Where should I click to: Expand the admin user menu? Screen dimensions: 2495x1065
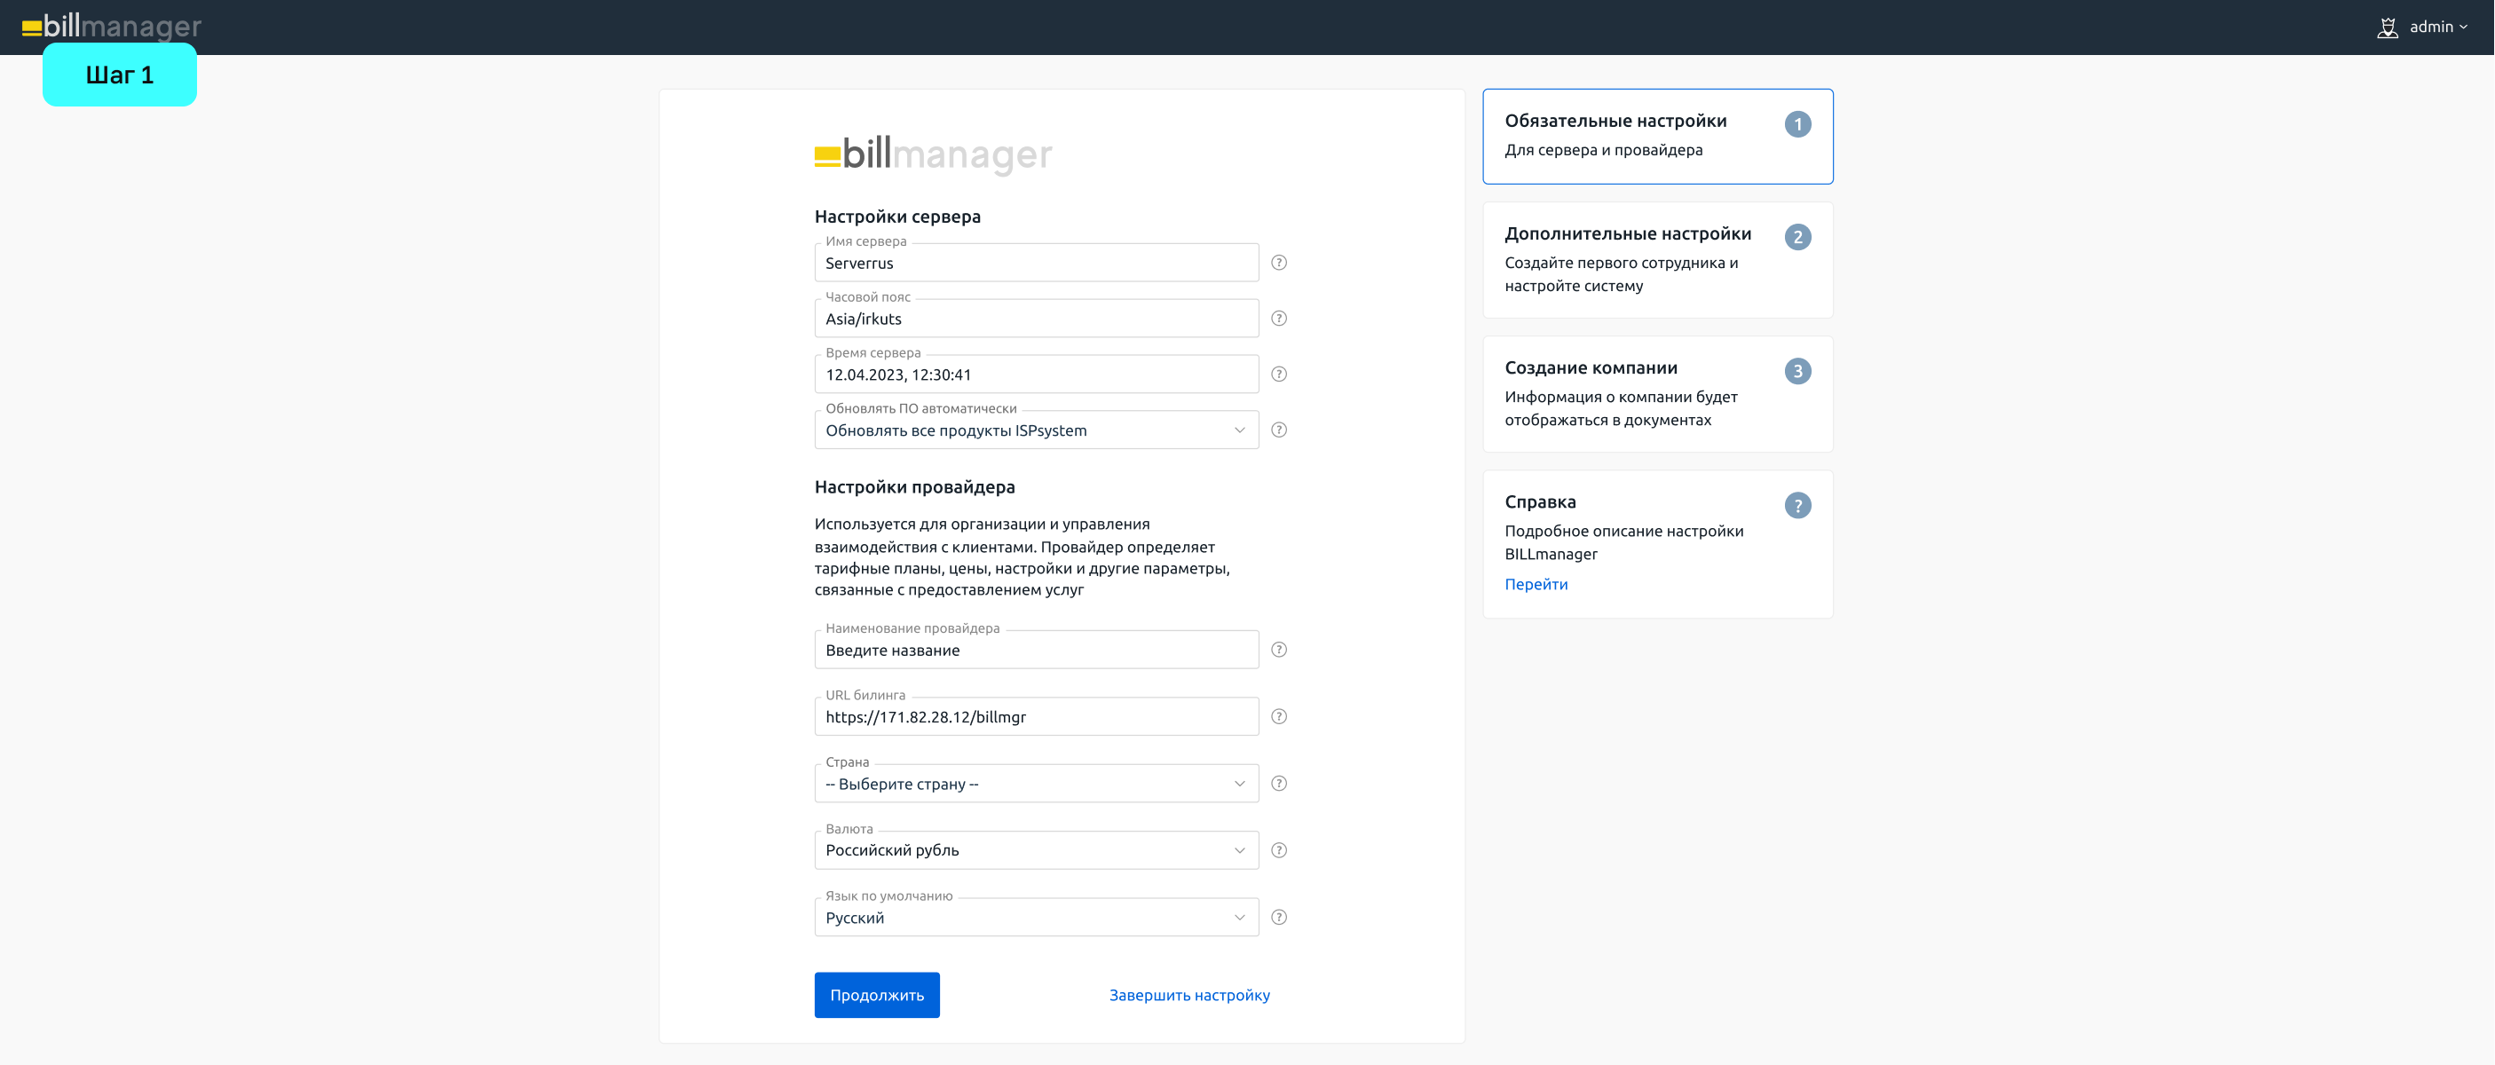click(x=2438, y=28)
